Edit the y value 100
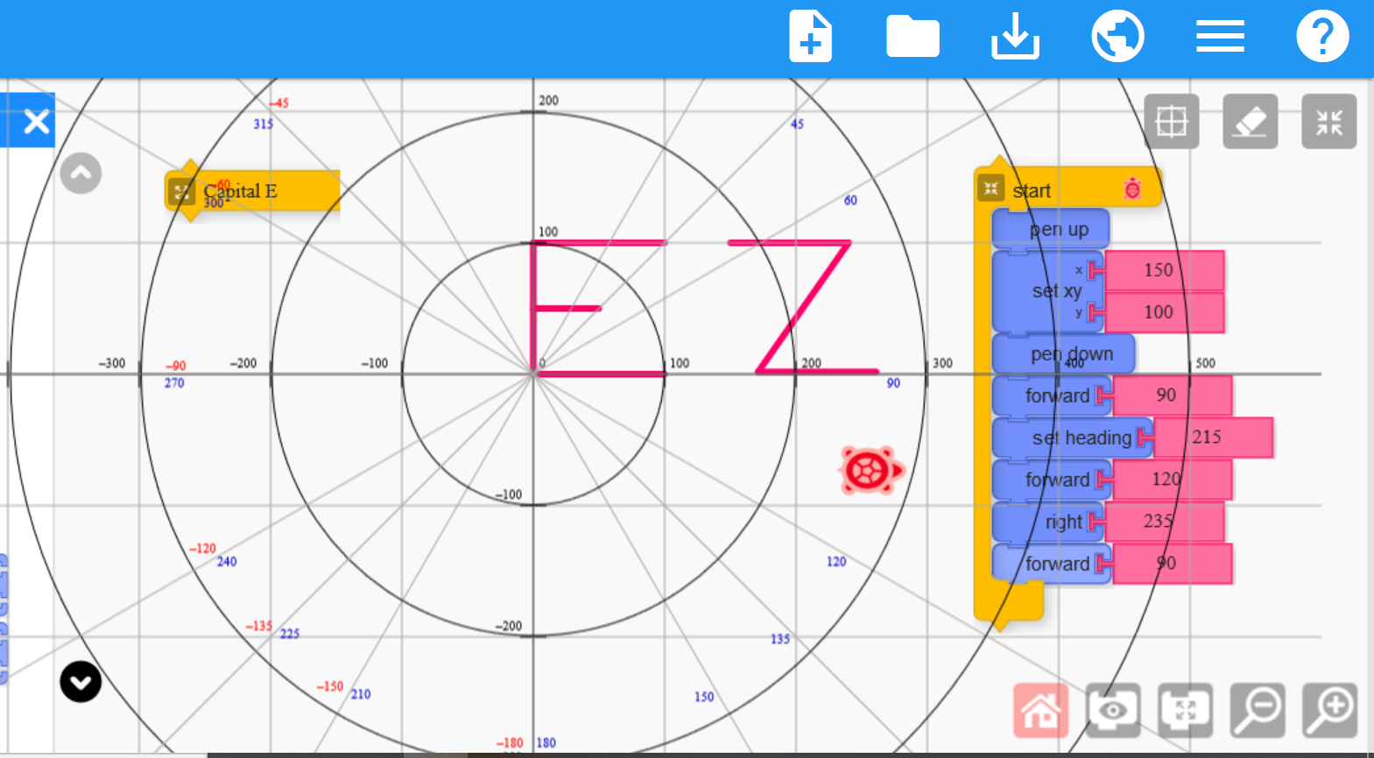 tap(1164, 312)
